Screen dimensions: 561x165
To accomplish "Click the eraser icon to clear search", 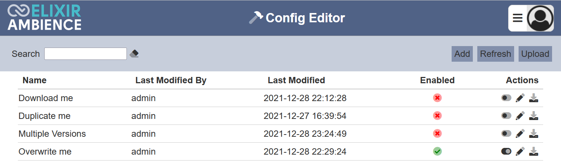I will tap(134, 54).
